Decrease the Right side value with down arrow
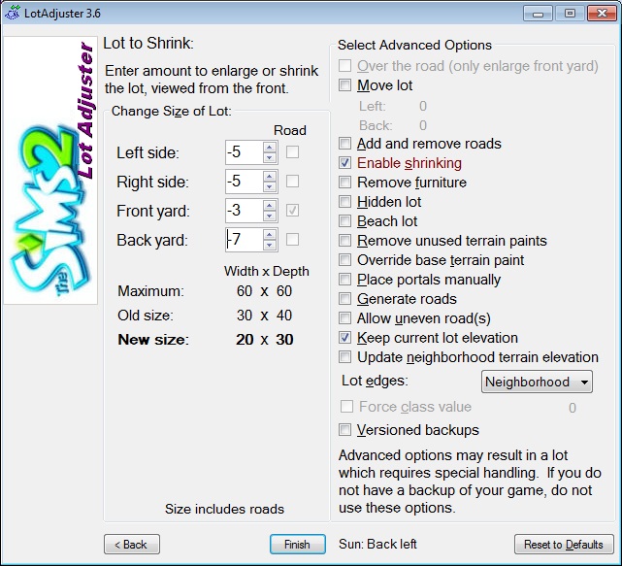This screenshot has width=622, height=566. (270, 186)
